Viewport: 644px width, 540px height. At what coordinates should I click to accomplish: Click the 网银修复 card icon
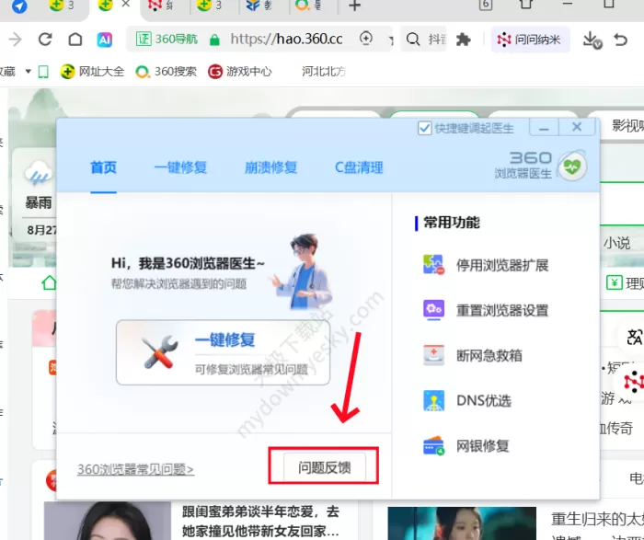(433, 445)
